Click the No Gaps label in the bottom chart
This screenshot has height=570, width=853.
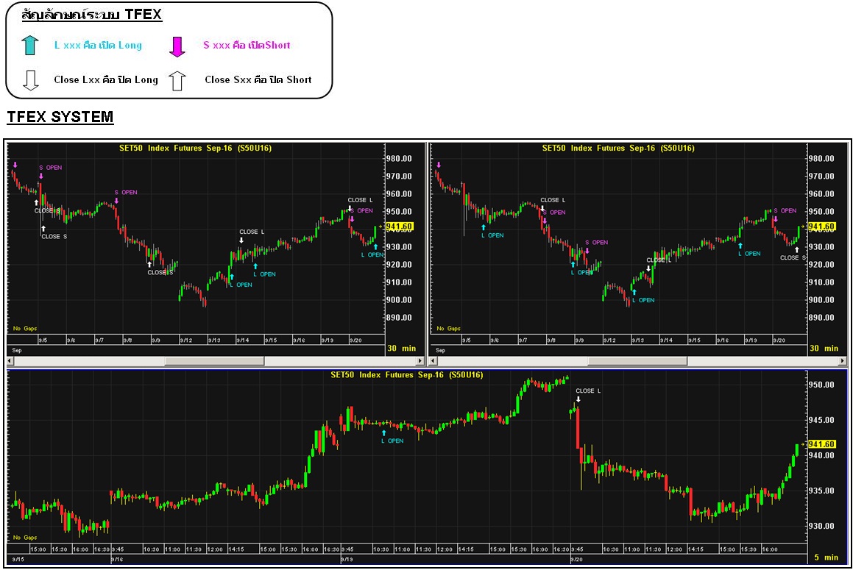24,538
